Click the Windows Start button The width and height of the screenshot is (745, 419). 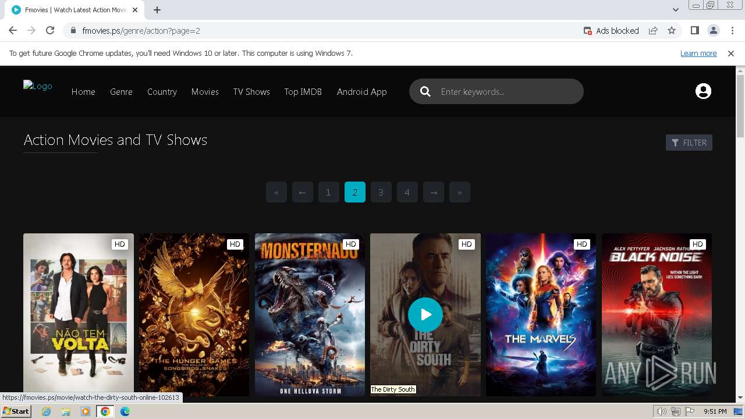pyautogui.click(x=16, y=411)
